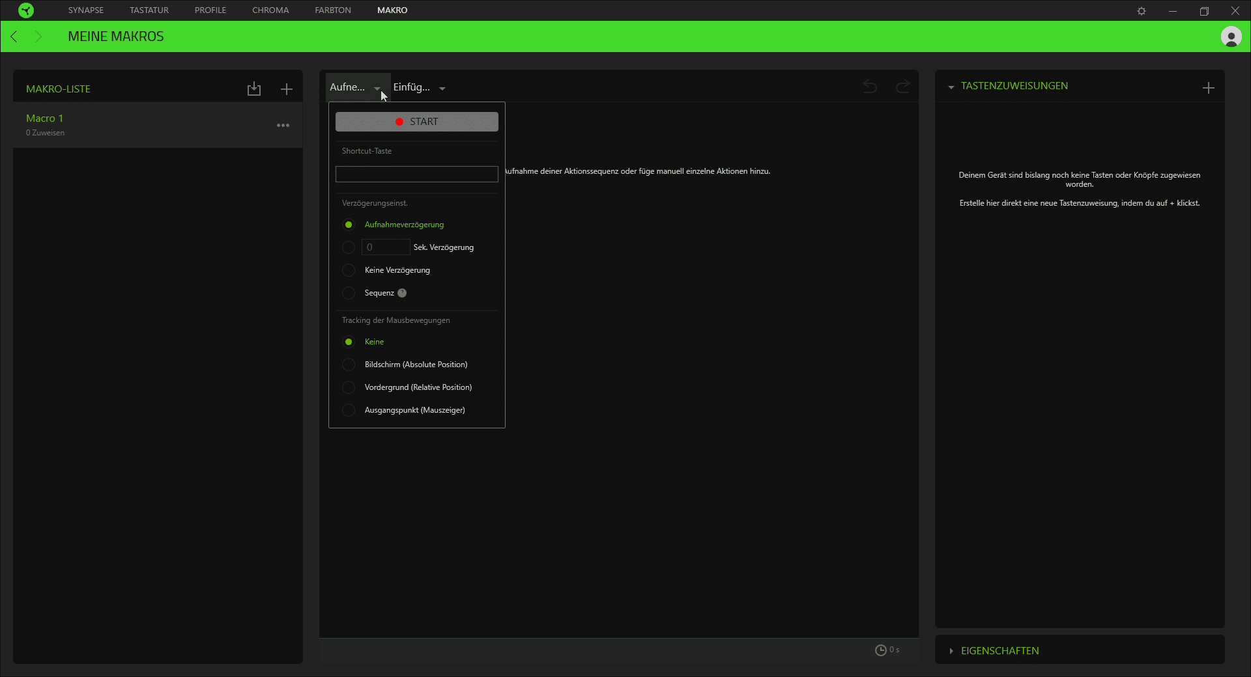Viewport: 1251px width, 677px height.
Task: Import a macro using the import icon
Action: [254, 89]
